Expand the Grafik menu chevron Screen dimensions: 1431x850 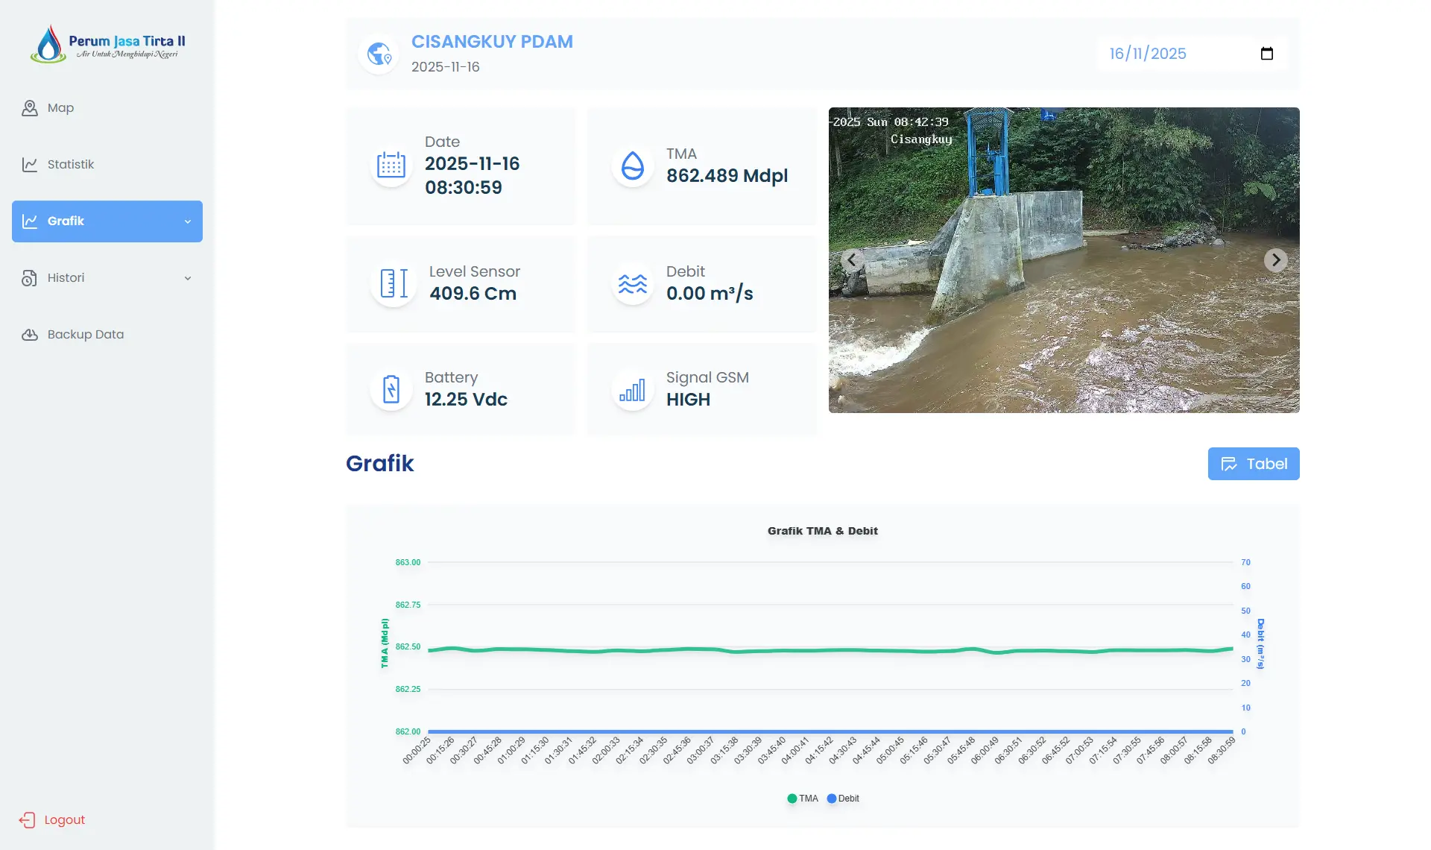click(188, 221)
